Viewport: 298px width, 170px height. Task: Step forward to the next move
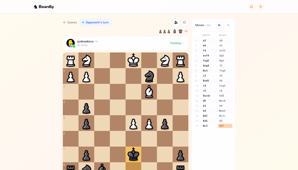tap(228, 25)
